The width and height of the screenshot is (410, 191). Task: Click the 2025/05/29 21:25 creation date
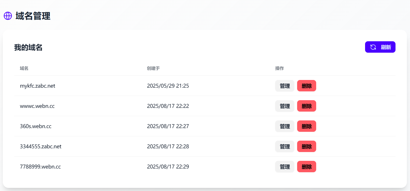(168, 86)
